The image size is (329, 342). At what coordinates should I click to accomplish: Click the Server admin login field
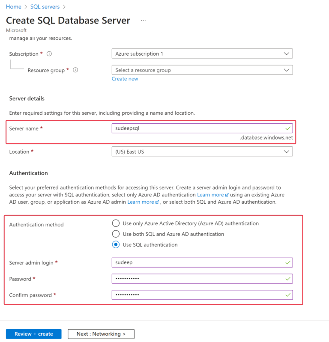coord(197,262)
